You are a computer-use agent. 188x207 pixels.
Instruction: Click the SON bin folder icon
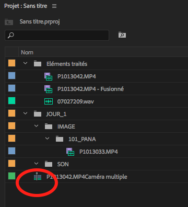49,164
